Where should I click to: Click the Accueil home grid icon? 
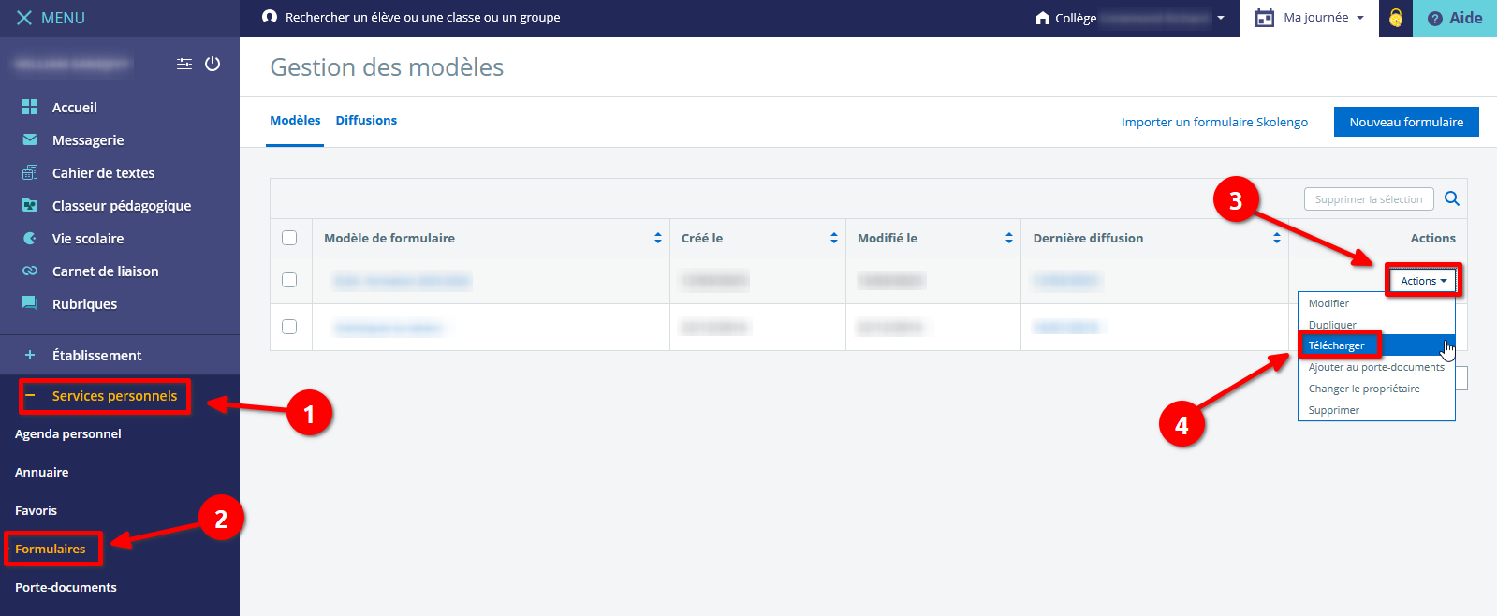coord(30,108)
